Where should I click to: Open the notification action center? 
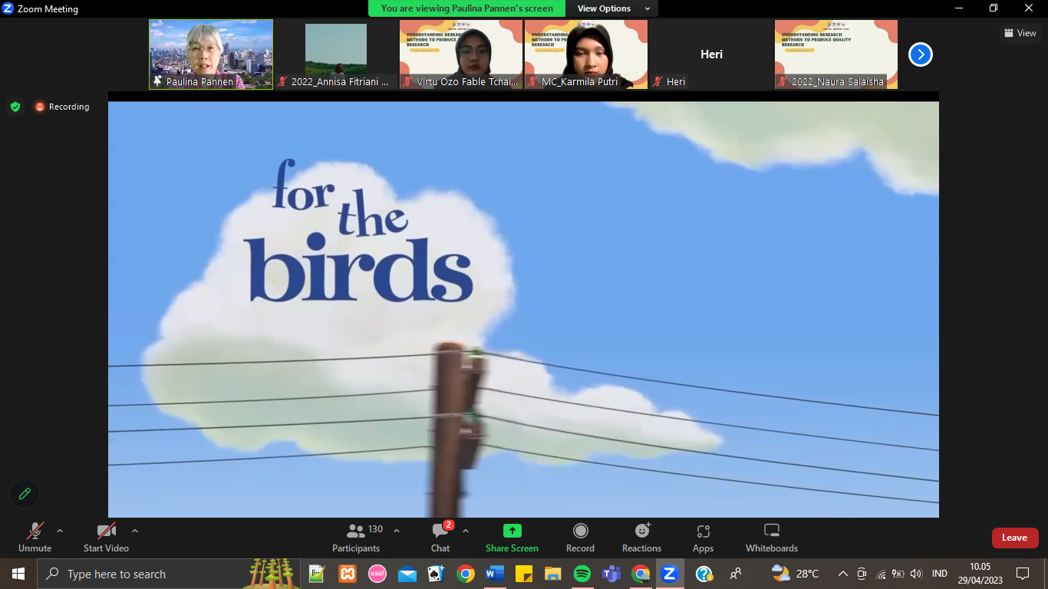(1023, 574)
